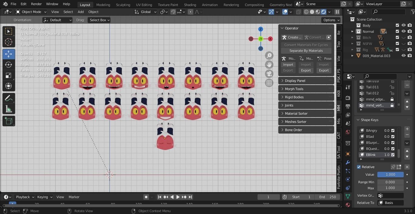Select the Annotate tool

pyautogui.click(x=9, y=98)
